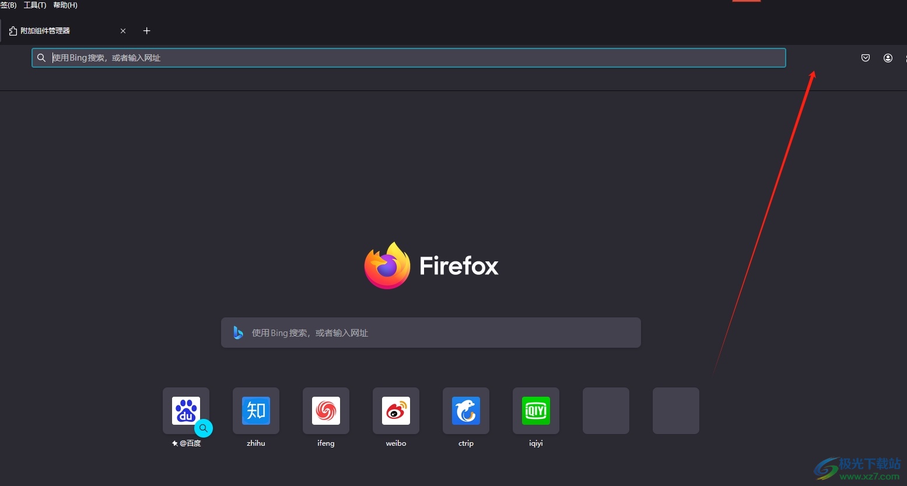Image resolution: width=907 pixels, height=486 pixels.
Task: Click the last empty shortcut tile
Action: 676,411
